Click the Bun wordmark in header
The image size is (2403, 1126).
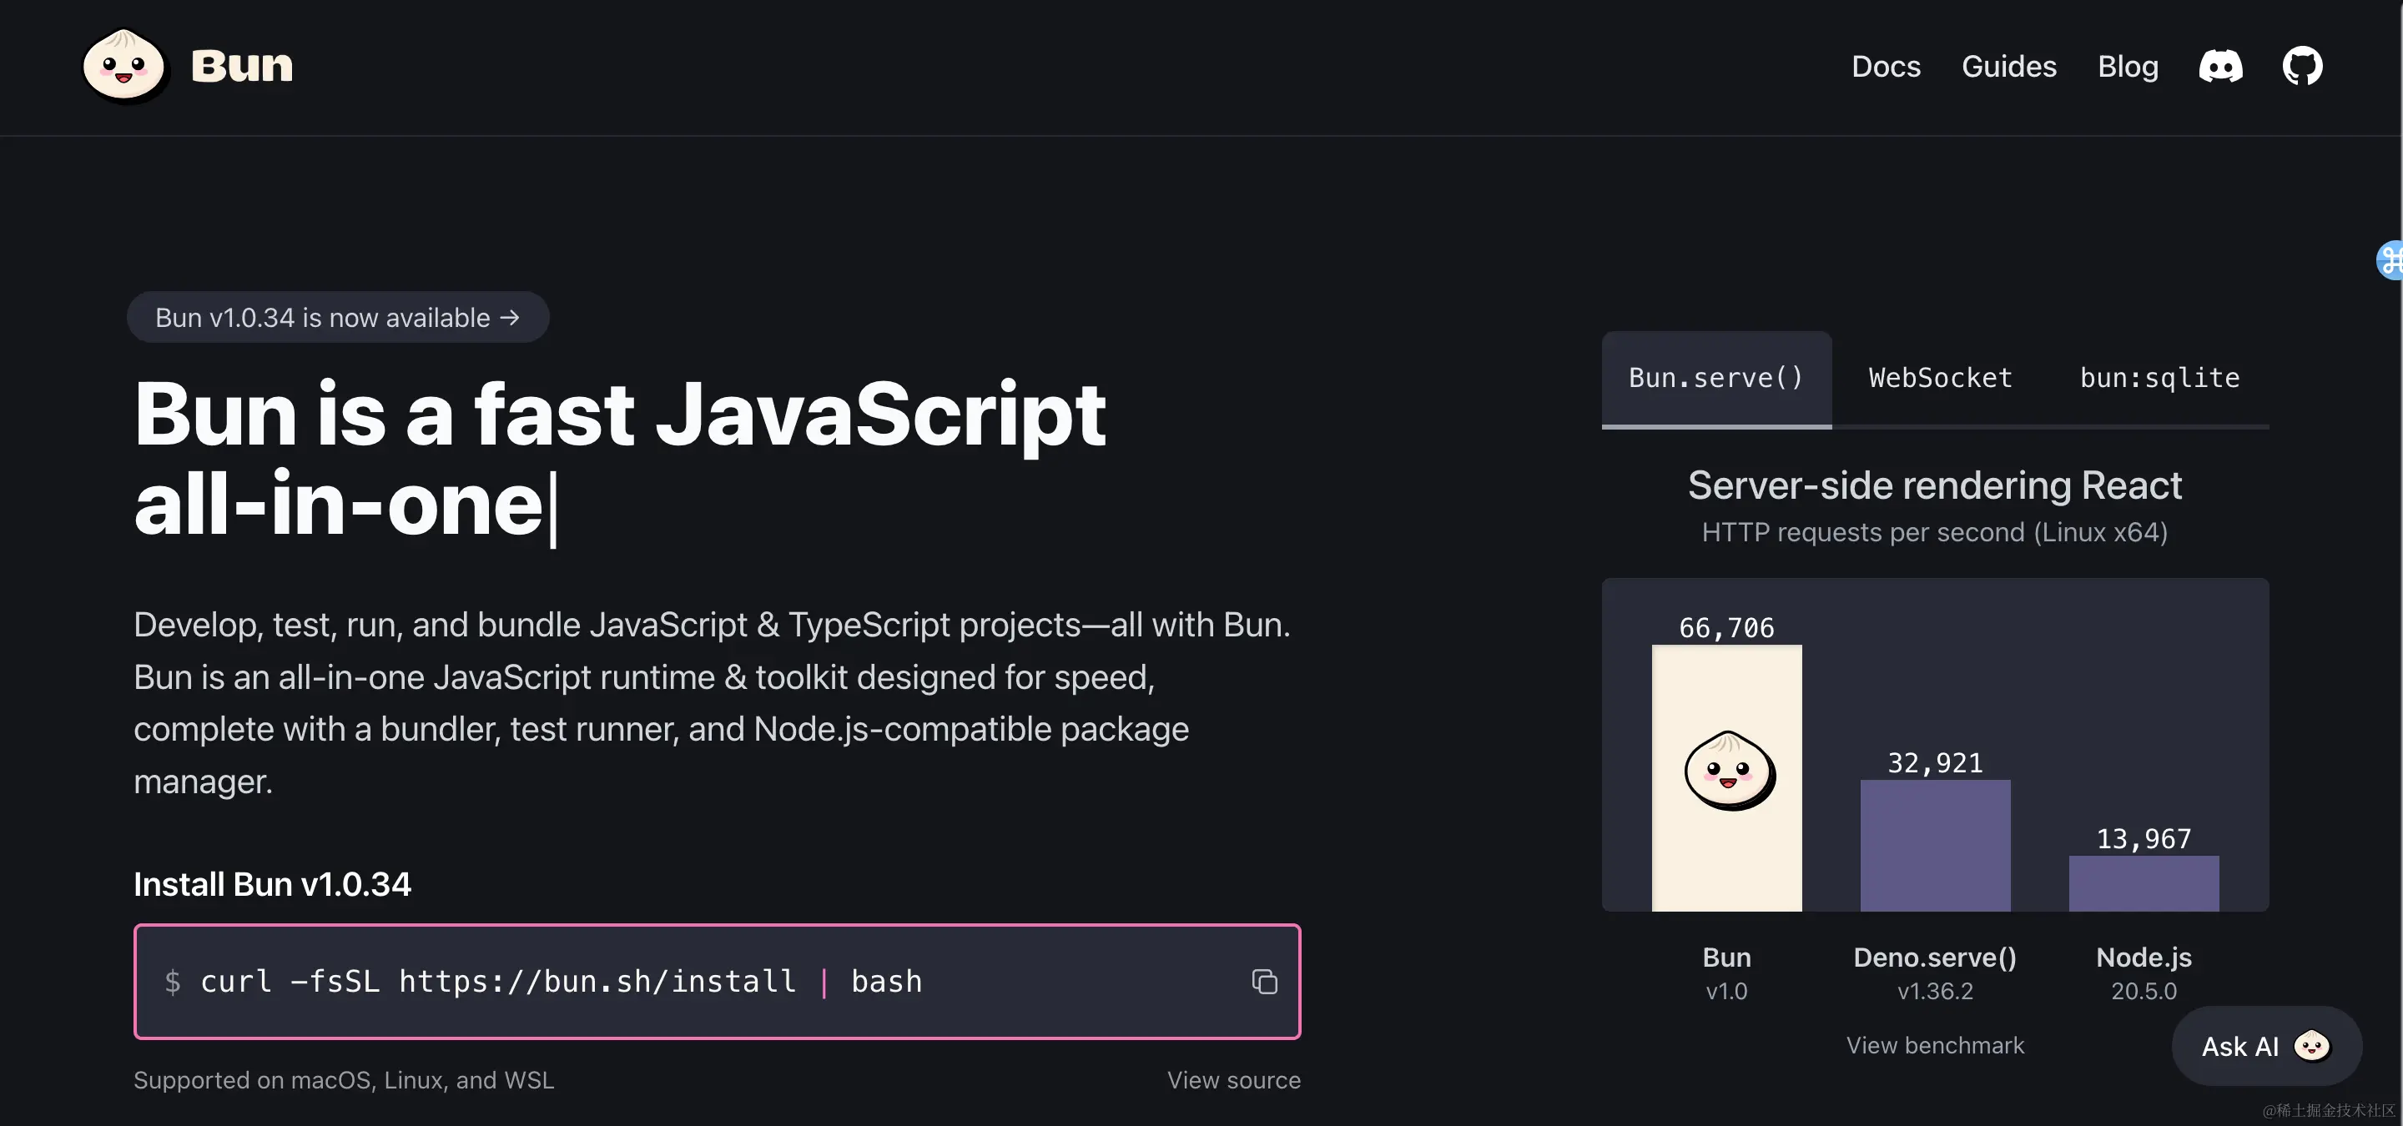point(242,66)
